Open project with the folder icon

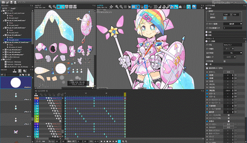click(7, 2)
